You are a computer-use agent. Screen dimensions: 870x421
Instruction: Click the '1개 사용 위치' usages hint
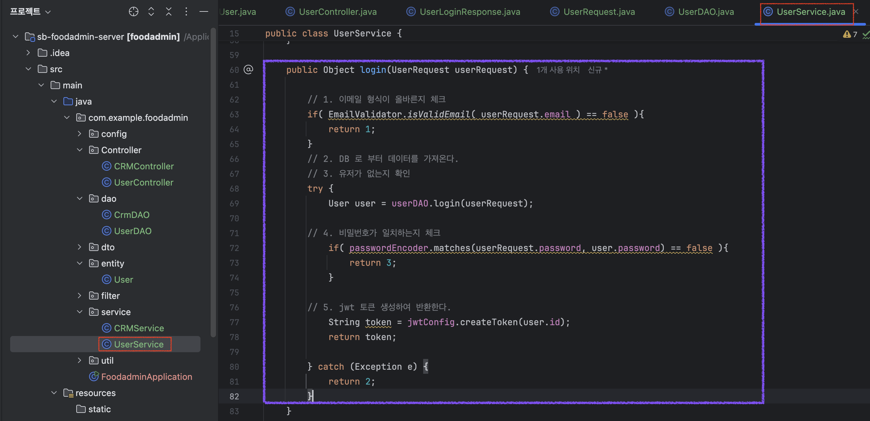click(x=558, y=70)
